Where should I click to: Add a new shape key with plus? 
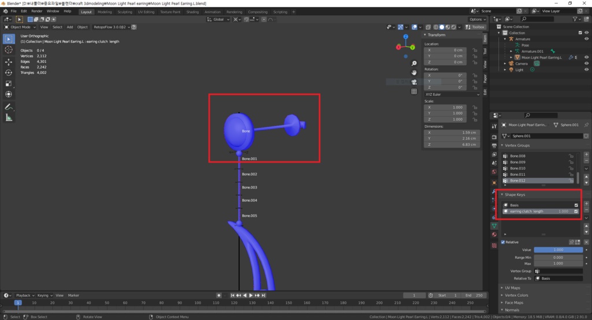click(586, 204)
